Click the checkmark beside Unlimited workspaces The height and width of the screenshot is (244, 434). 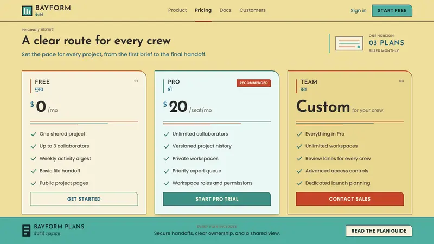[x=299, y=146]
